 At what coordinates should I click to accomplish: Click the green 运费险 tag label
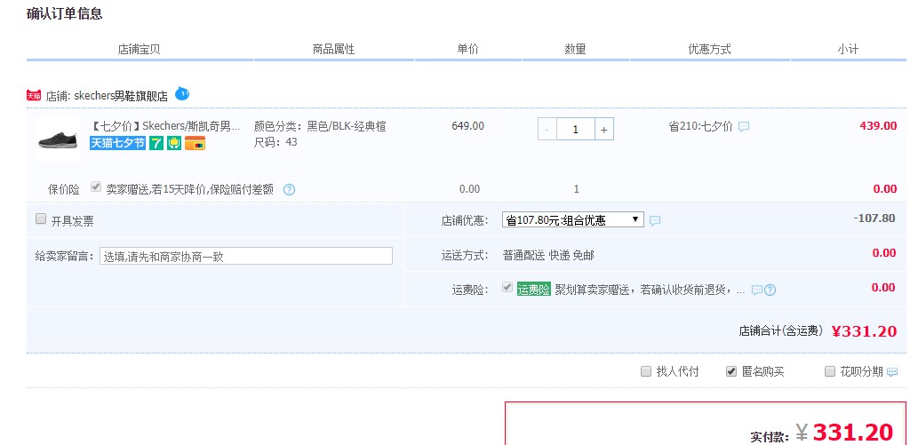(x=534, y=290)
